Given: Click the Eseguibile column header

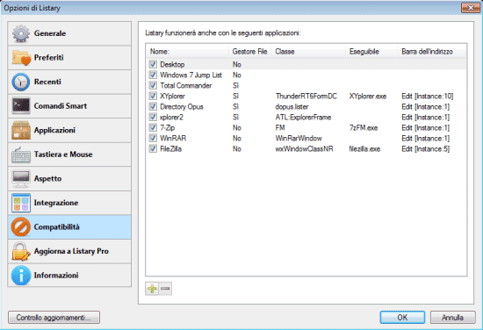Looking at the screenshot, I should (371, 52).
